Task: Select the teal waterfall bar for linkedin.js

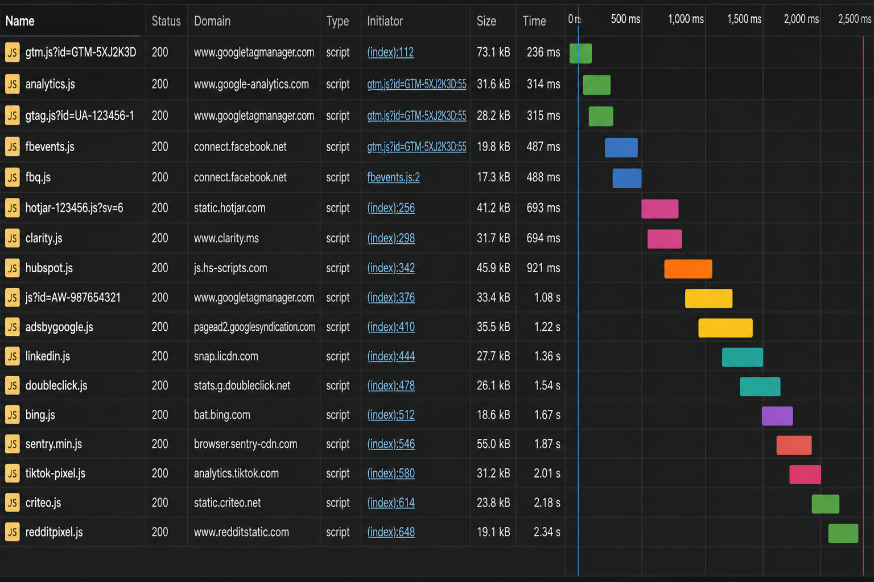Action: pos(743,357)
